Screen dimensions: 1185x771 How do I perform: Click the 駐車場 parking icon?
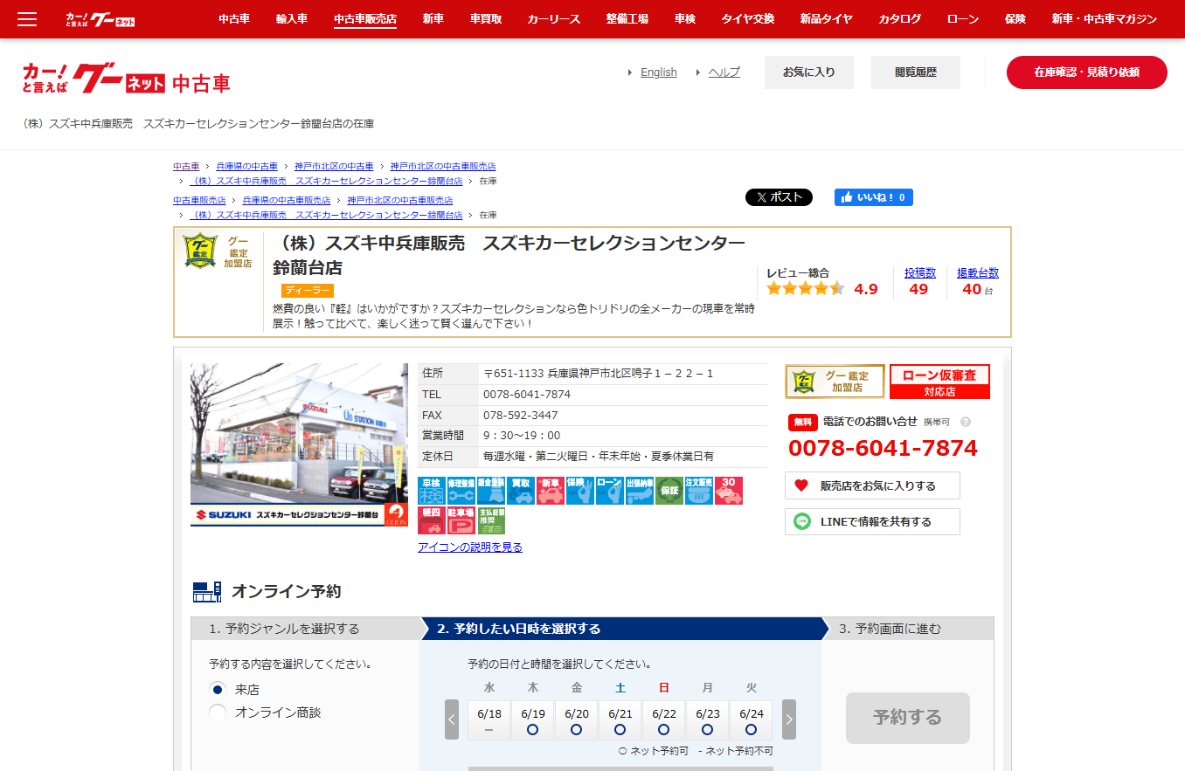(x=461, y=520)
